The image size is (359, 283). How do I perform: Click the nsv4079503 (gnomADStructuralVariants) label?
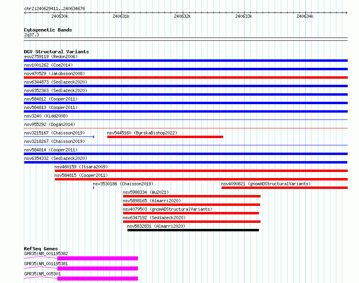tap(167, 209)
